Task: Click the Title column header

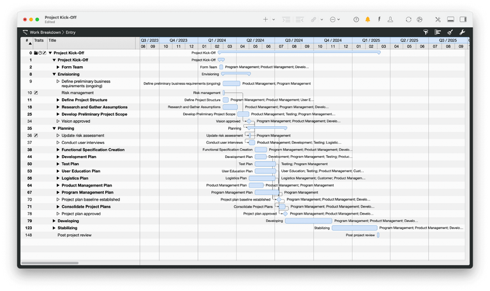Action: coord(53,40)
